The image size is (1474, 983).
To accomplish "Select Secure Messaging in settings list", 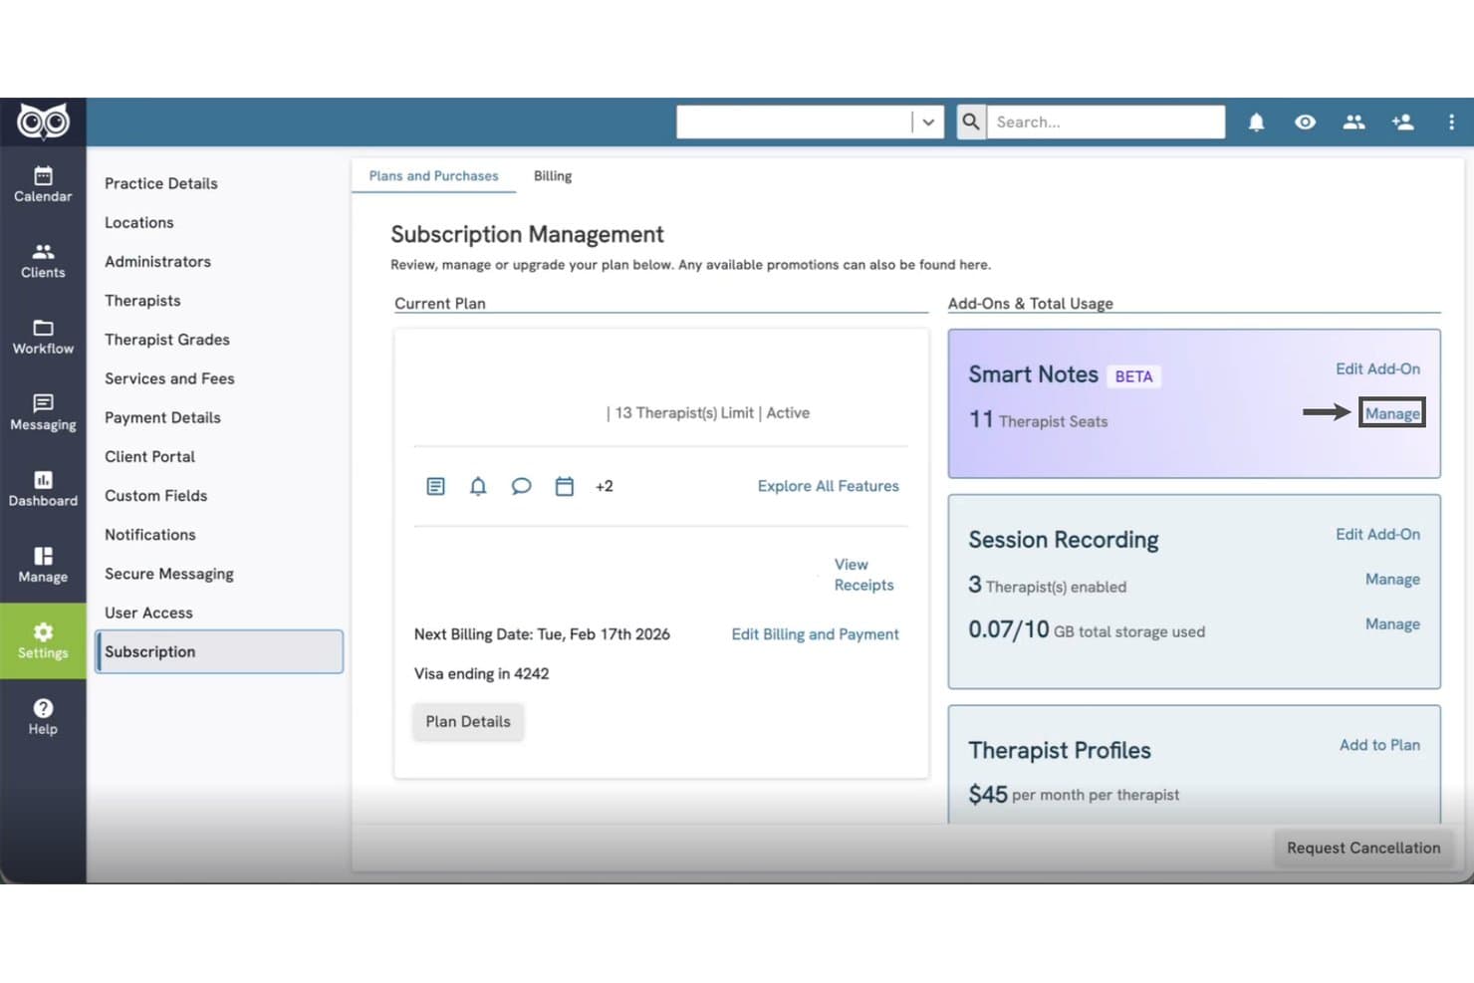I will [x=169, y=574].
